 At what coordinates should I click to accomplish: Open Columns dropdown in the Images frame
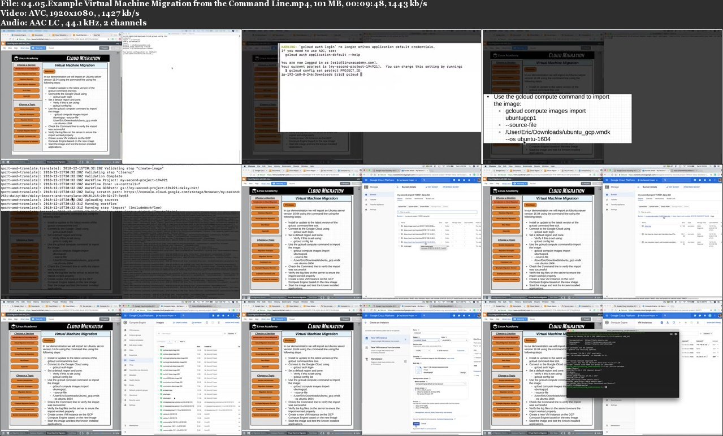click(232, 334)
